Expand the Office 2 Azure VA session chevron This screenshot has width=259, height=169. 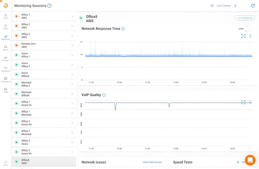[x=72, y=123]
